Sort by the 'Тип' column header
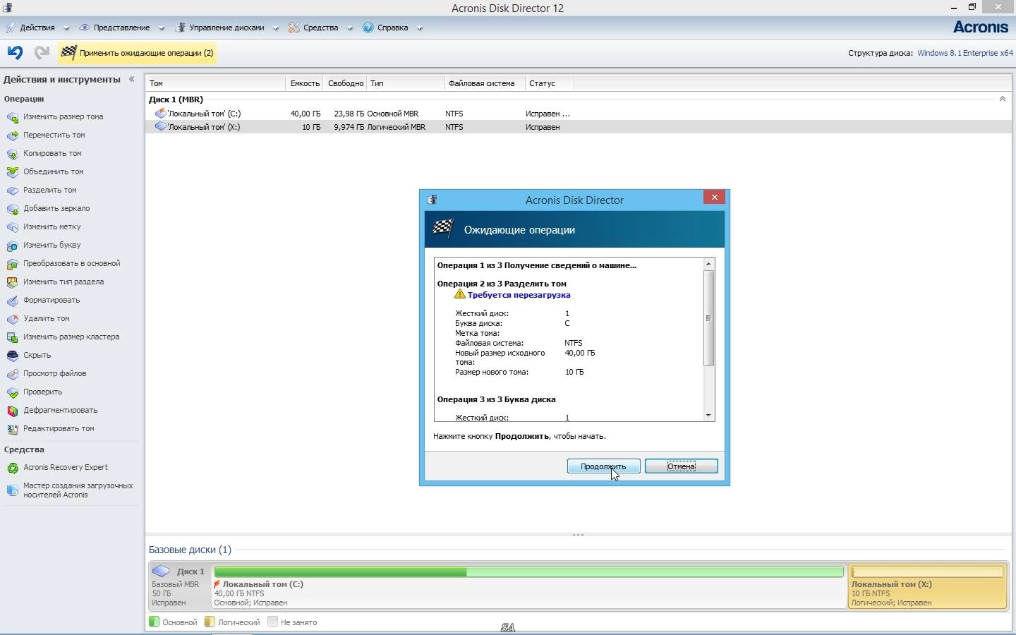 tap(406, 83)
